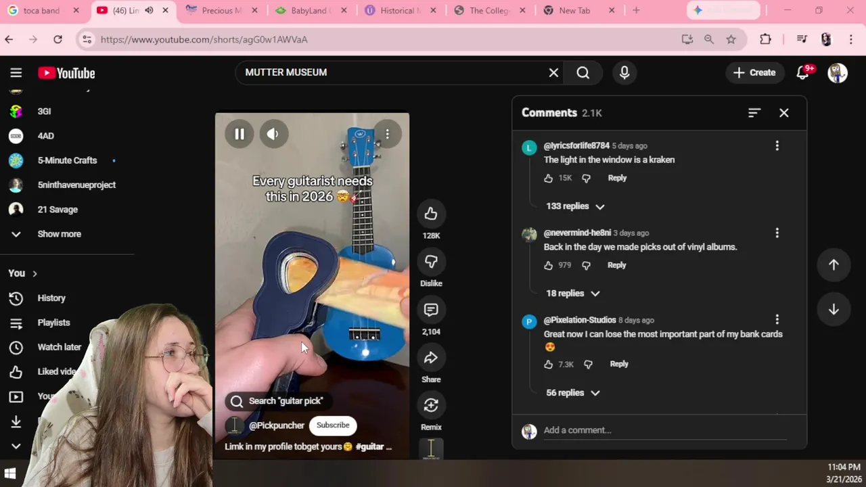This screenshot has height=487, width=866.
Task: Go to the YouTube home logo
Action: 66,73
